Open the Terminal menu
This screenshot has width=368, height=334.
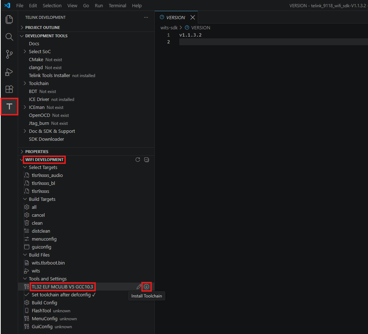117,5
